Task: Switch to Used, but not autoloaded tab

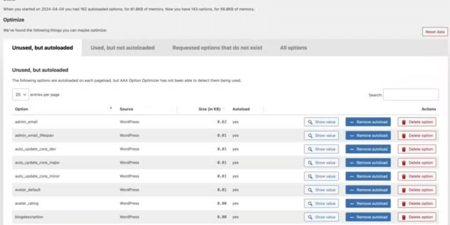Action: coord(122,47)
